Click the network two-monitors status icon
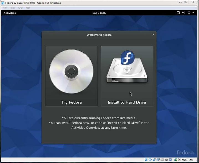 [x=158, y=160]
